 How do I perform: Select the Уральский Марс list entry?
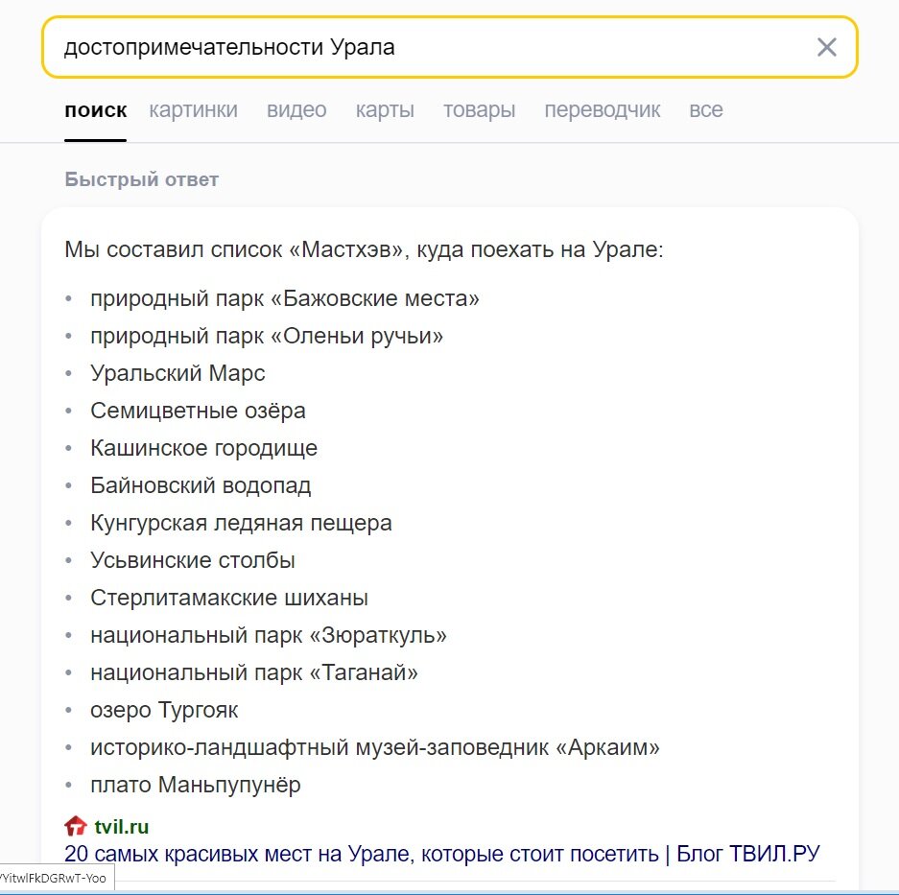click(177, 373)
